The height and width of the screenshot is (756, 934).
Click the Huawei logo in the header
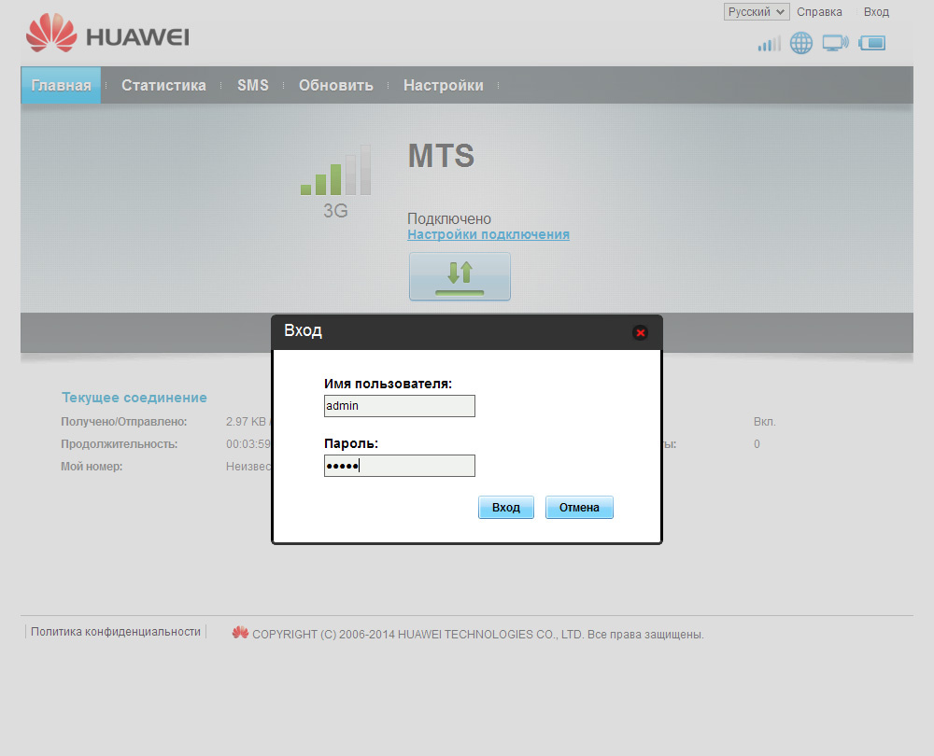pyautogui.click(x=107, y=34)
